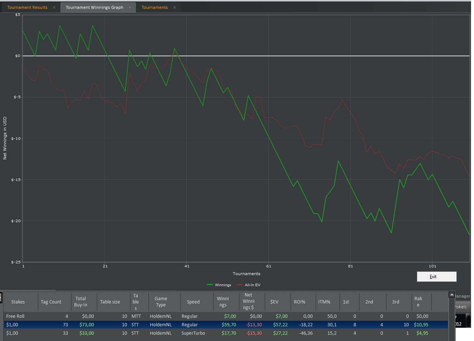The height and width of the screenshot is (341, 474).
Task: Click the Tag Count column header
Action: pyautogui.click(x=51, y=302)
